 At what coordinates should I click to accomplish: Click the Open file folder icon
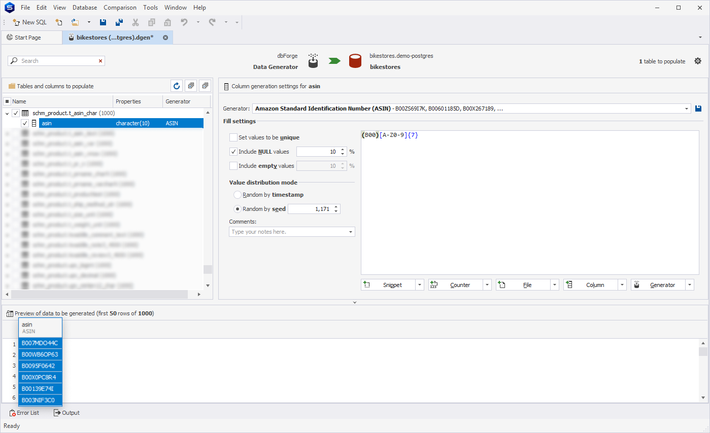[x=75, y=22]
